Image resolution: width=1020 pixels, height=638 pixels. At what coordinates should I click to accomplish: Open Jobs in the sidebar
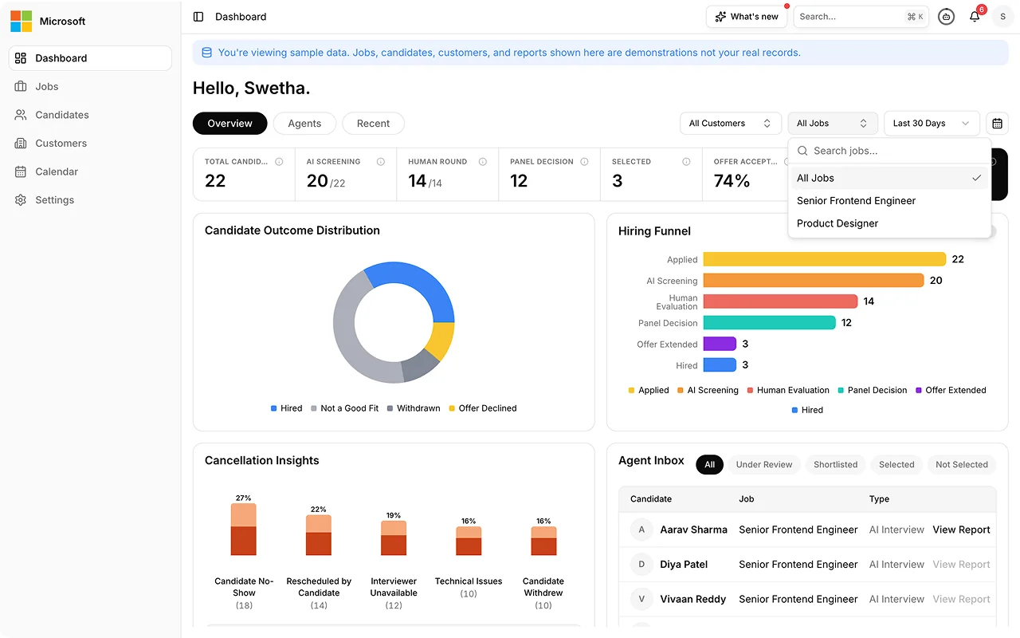click(x=90, y=86)
